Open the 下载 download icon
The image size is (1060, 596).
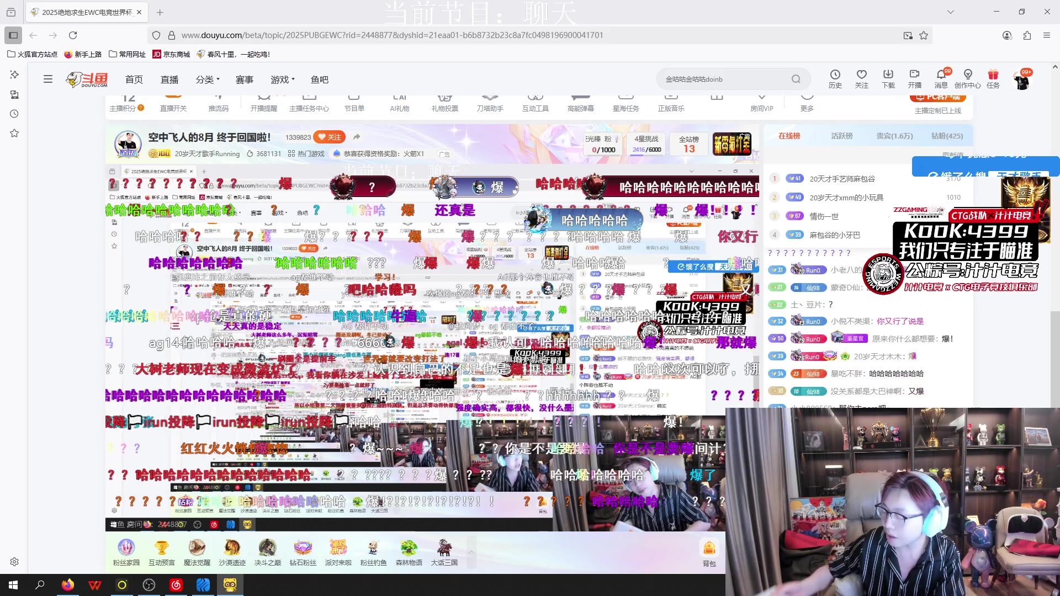point(888,79)
